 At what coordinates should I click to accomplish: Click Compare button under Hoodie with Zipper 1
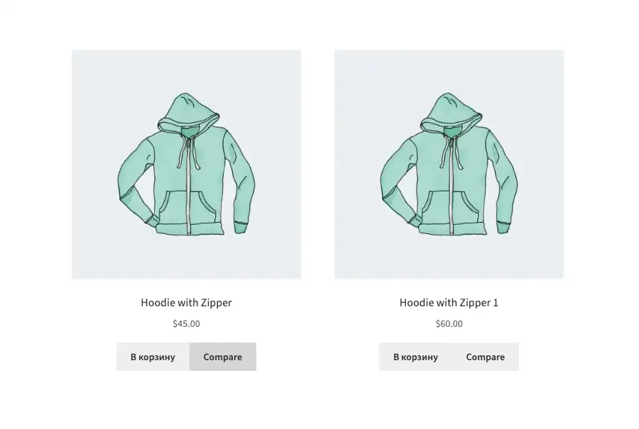[486, 357]
